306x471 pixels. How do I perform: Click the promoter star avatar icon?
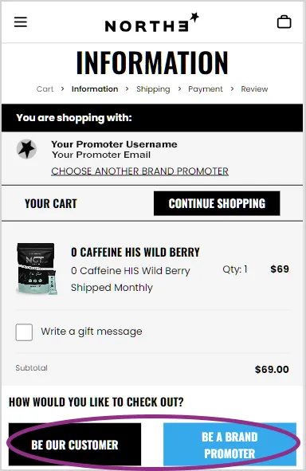coord(26,149)
